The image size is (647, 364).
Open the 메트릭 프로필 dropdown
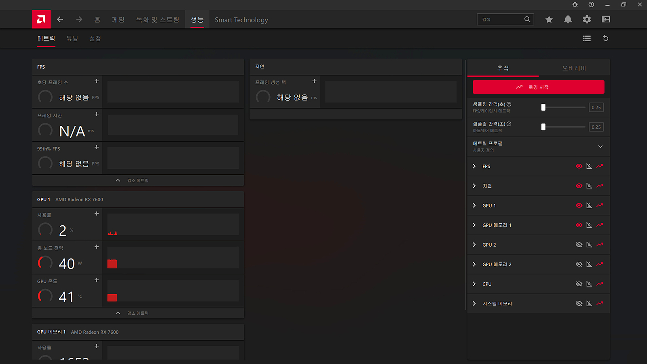coord(600,146)
